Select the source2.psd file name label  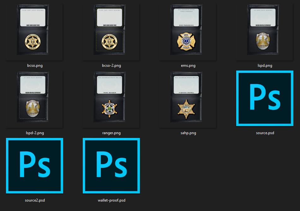click(x=35, y=200)
